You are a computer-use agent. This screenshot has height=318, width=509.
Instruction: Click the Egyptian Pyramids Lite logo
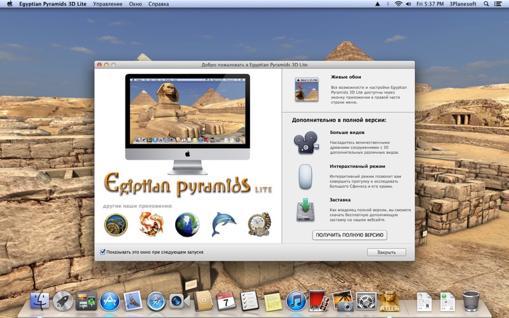[x=188, y=184]
